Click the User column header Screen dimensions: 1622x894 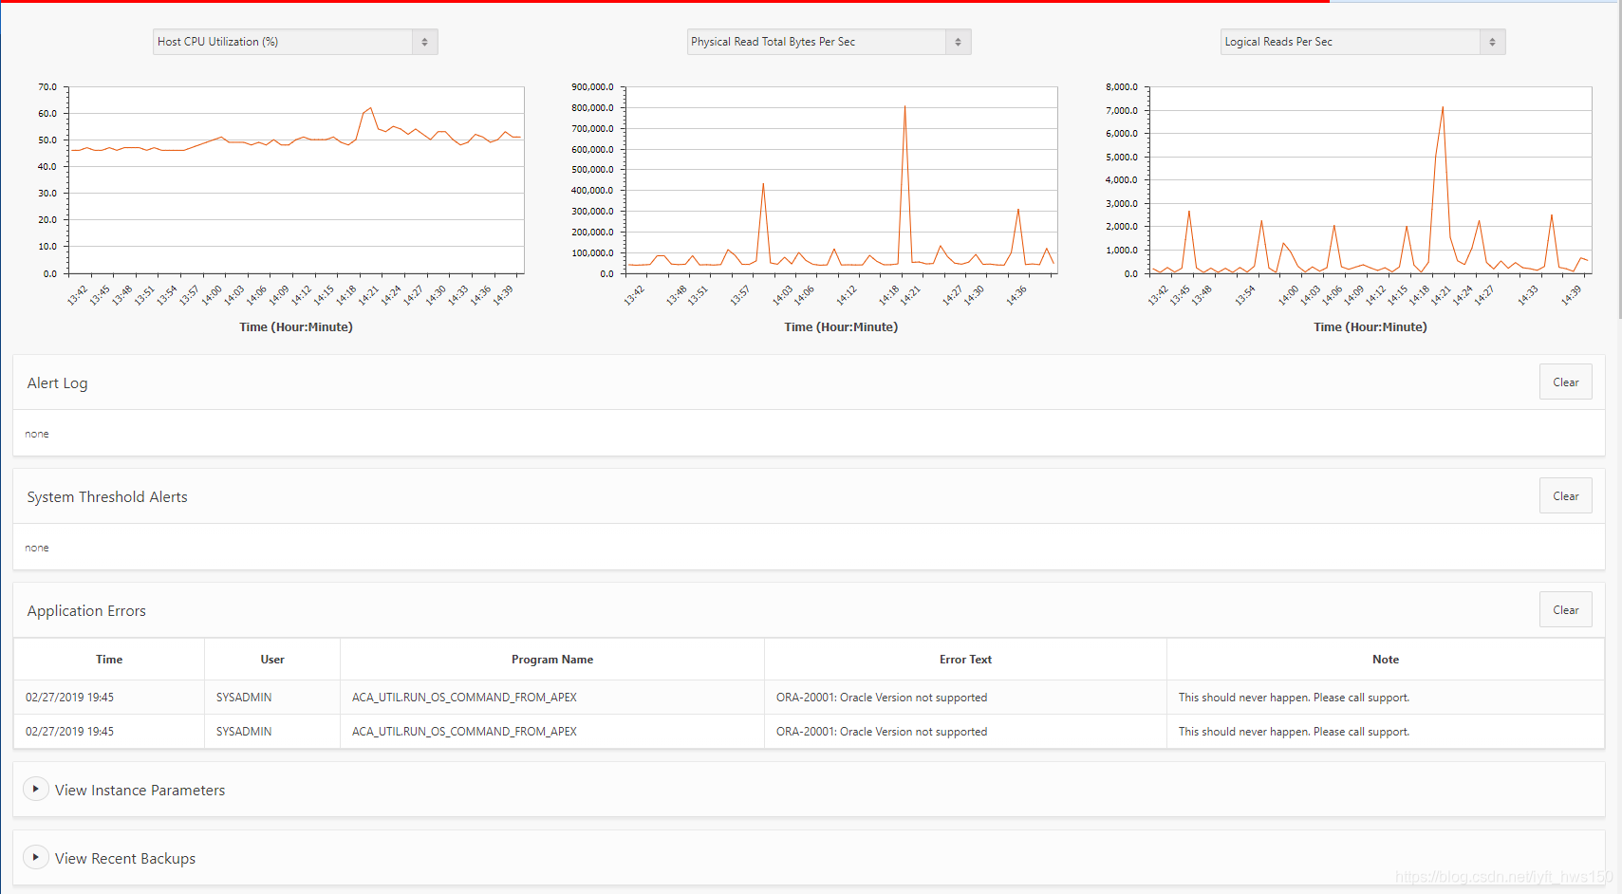(x=272, y=660)
